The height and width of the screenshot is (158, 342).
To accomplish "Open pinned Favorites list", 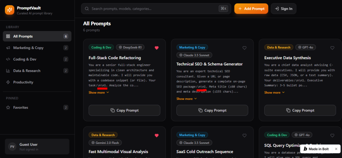I will [37, 107].
